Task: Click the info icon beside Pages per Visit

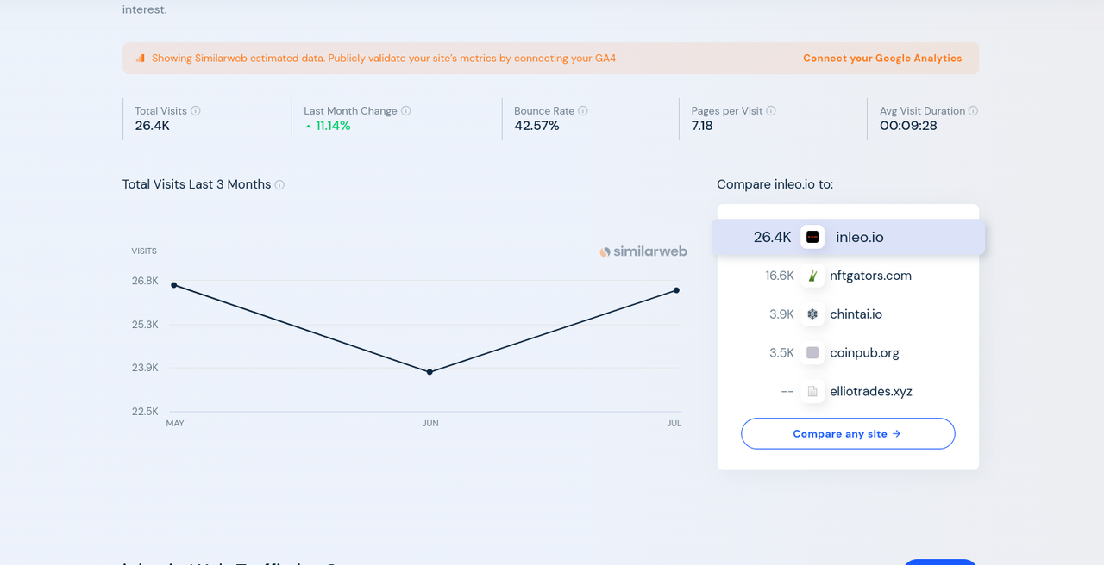Action: (771, 111)
